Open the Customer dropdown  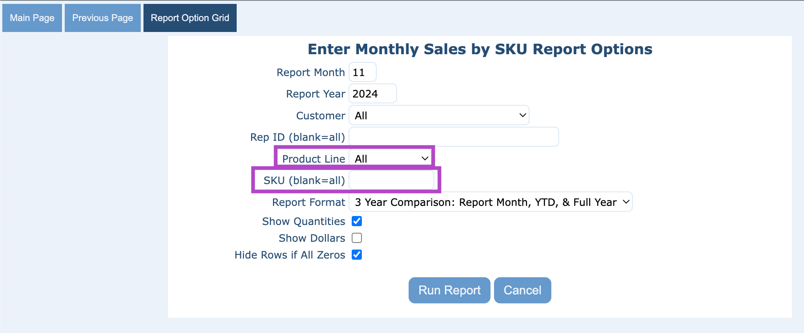coord(439,115)
